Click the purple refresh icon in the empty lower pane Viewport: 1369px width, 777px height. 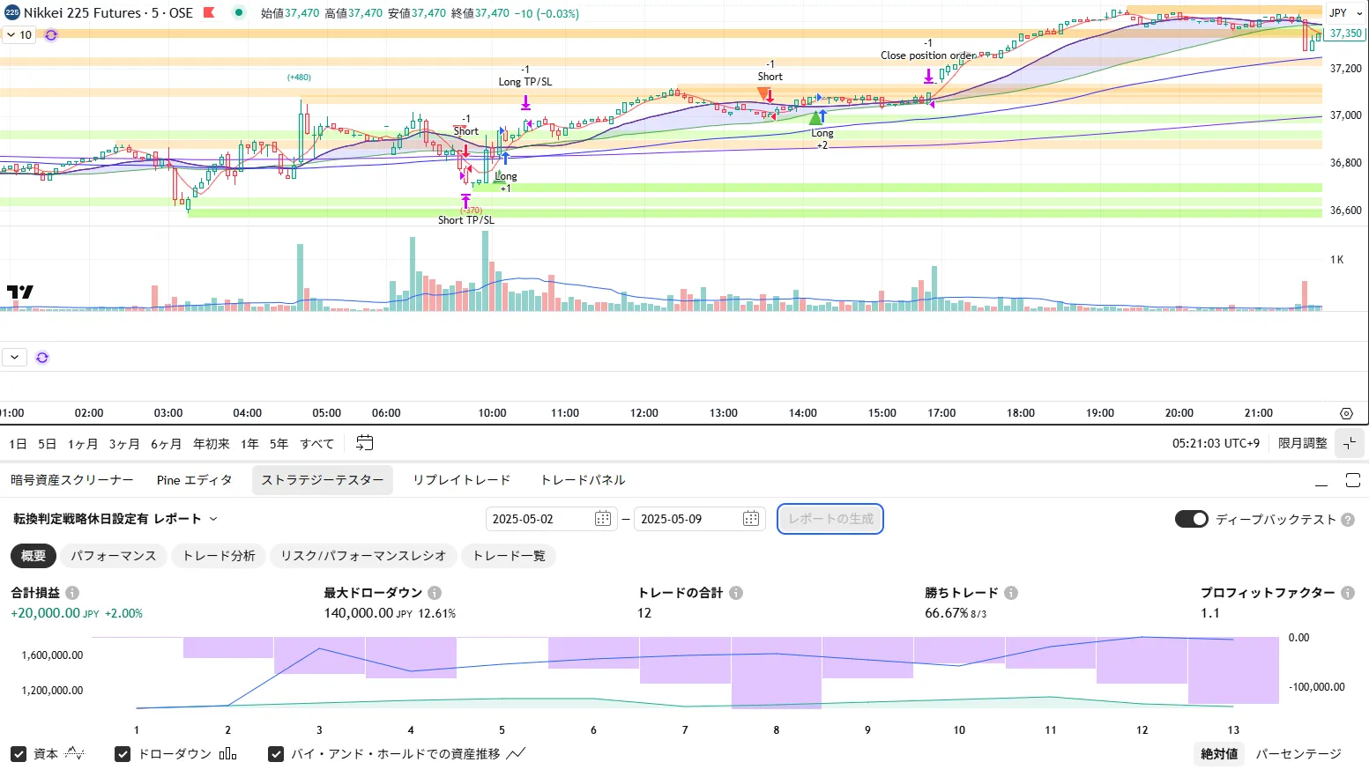(x=42, y=358)
